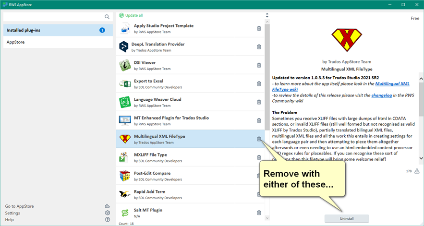Image resolution: width=424 pixels, height=226 pixels.
Task: Select the Rapid Add Term plug-in row
Action: tap(190, 194)
